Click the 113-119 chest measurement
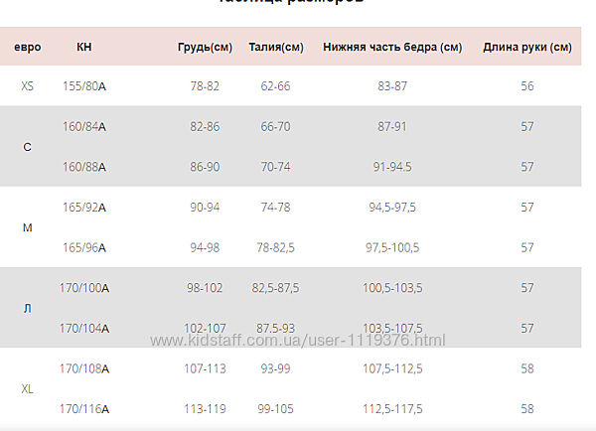The image size is (596, 431). pos(206,408)
